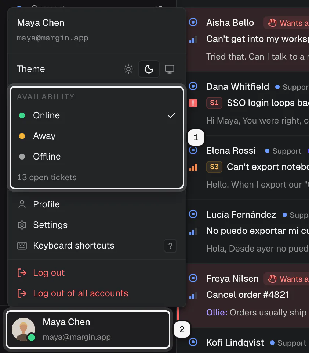Open Settings menu item

click(97, 225)
